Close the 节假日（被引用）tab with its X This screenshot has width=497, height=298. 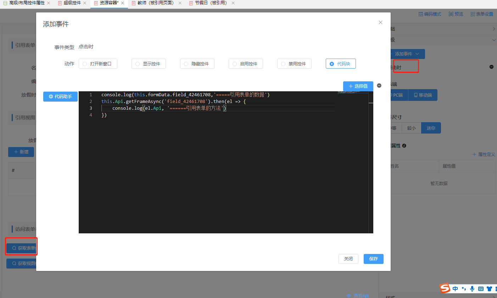click(233, 3)
